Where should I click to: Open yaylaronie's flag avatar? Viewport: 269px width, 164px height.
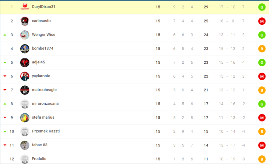pos(25,76)
